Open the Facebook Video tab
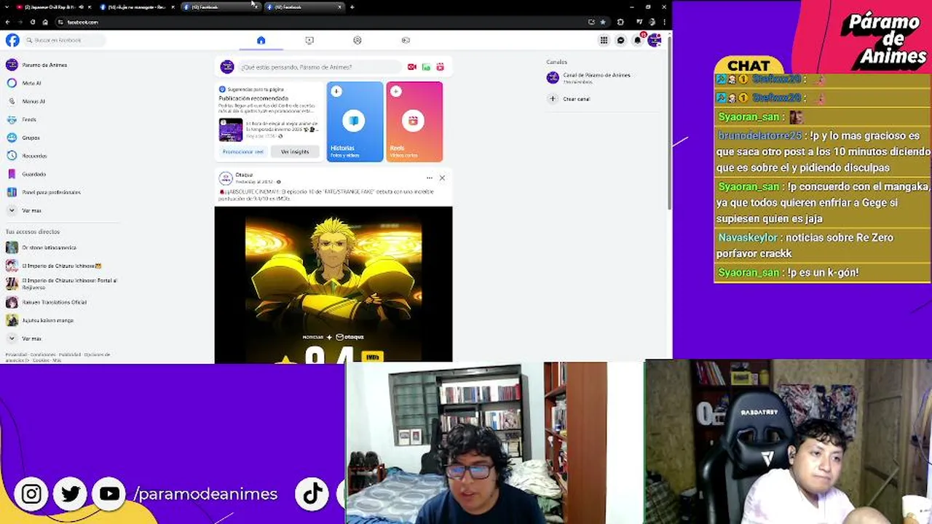Screen dimensions: 932x524 click(x=309, y=40)
